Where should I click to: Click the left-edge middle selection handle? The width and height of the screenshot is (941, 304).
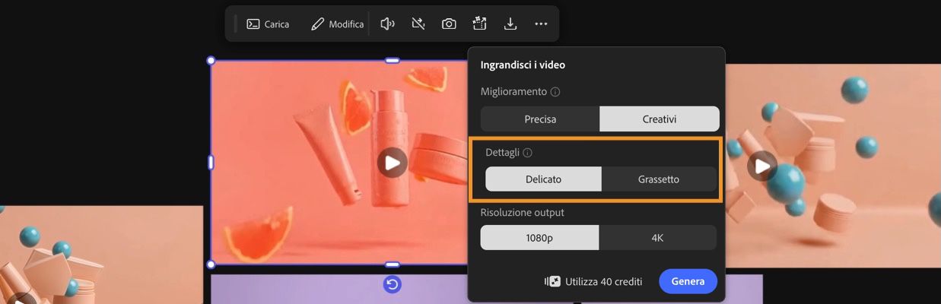click(211, 162)
